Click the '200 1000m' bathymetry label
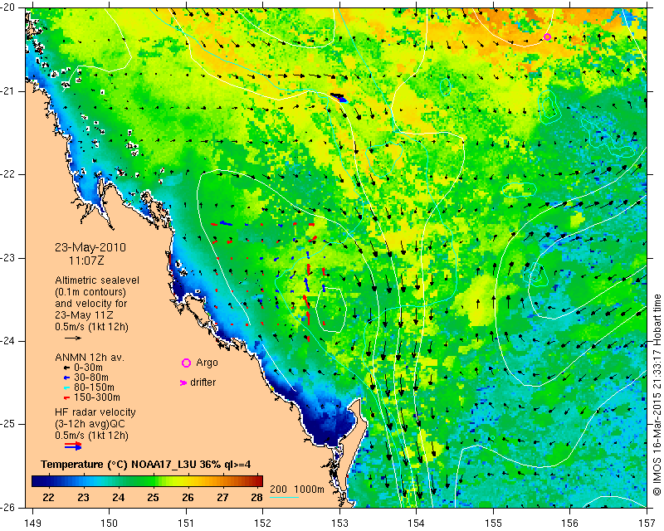664x531 pixels. click(297, 490)
